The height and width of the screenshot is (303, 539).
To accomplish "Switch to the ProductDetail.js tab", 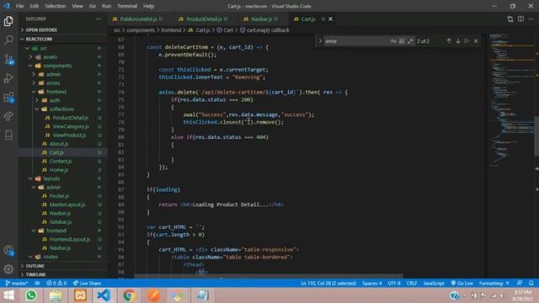I will pyautogui.click(x=203, y=19).
